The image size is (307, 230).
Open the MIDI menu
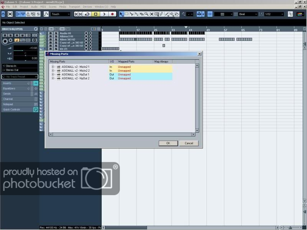point(43,7)
